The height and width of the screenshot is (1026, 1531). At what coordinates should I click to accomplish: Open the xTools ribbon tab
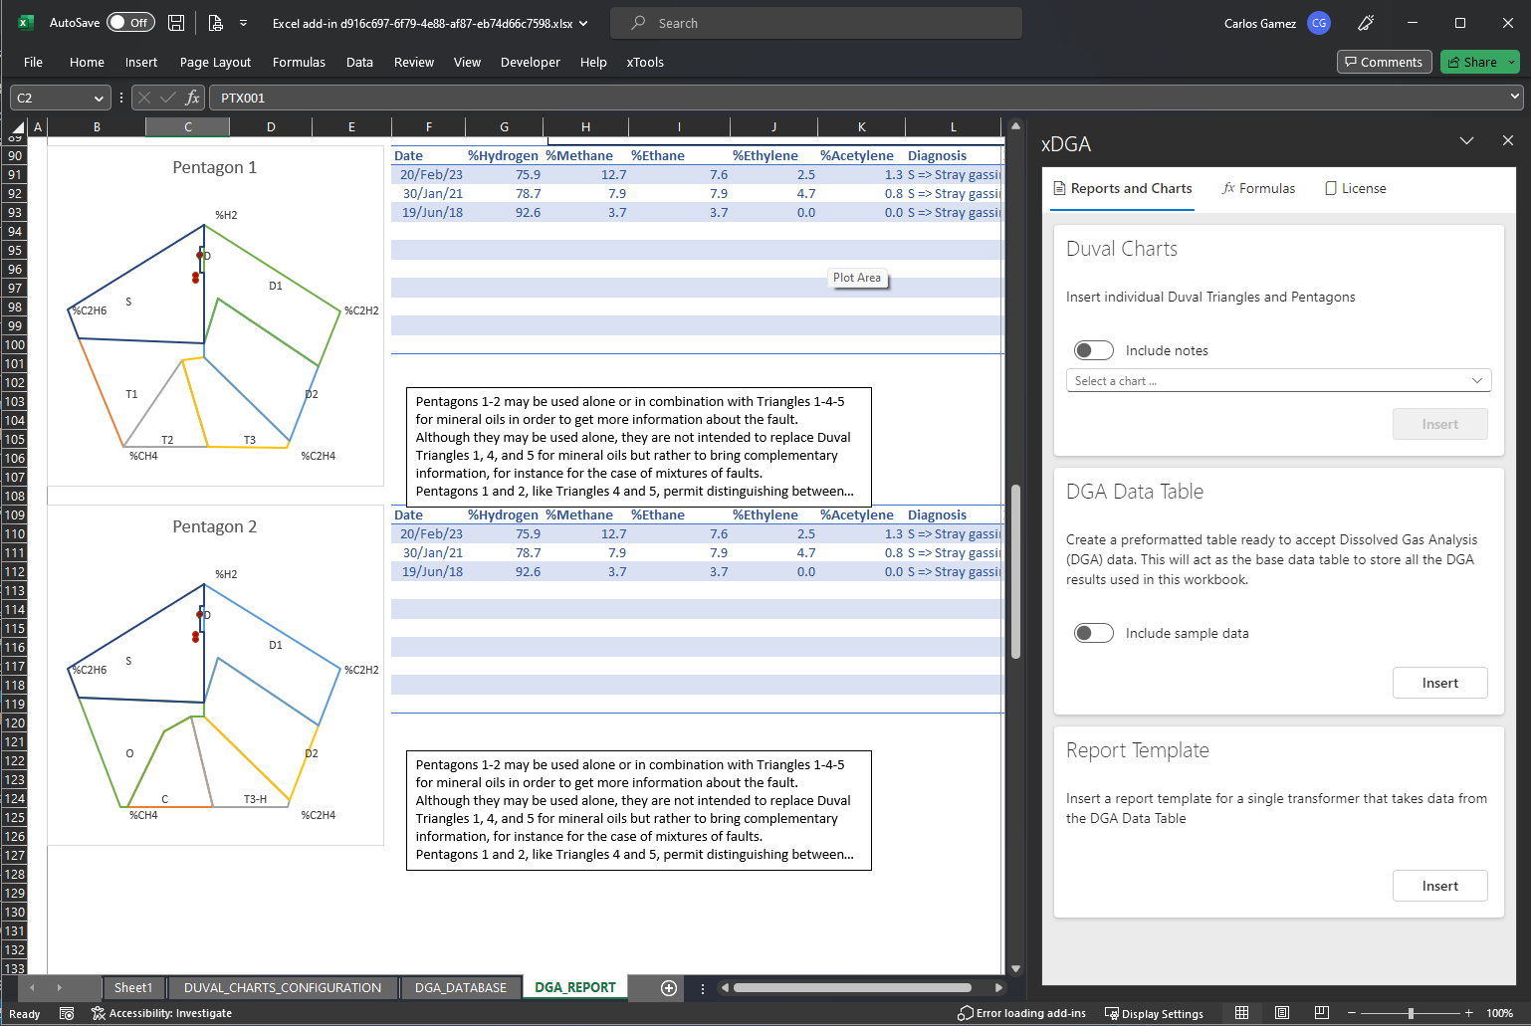point(644,62)
